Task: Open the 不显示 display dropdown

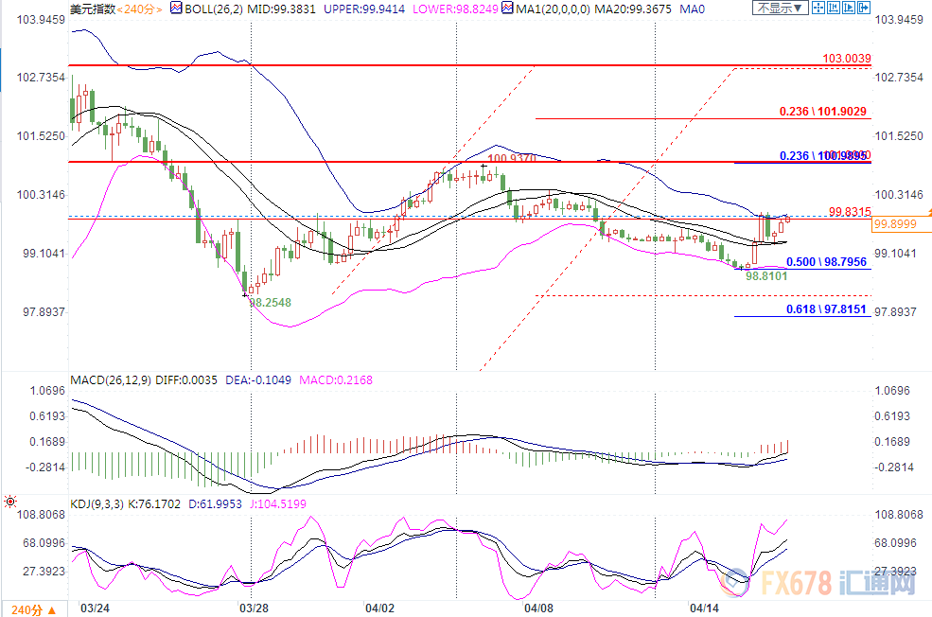Action: coord(778,9)
